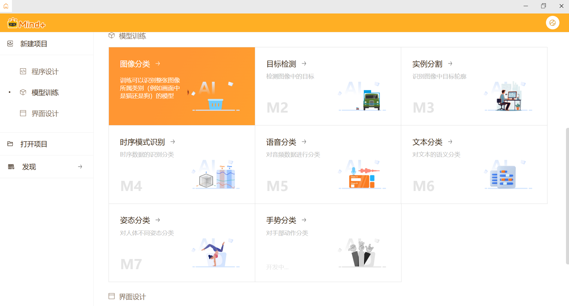This screenshot has height=306, width=569.
Task: Open the 姿态分类 M7 card
Action: [x=182, y=243]
